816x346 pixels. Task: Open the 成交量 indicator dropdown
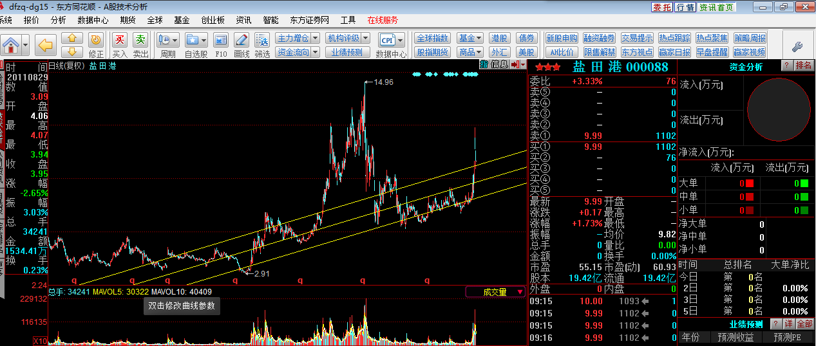(x=496, y=292)
